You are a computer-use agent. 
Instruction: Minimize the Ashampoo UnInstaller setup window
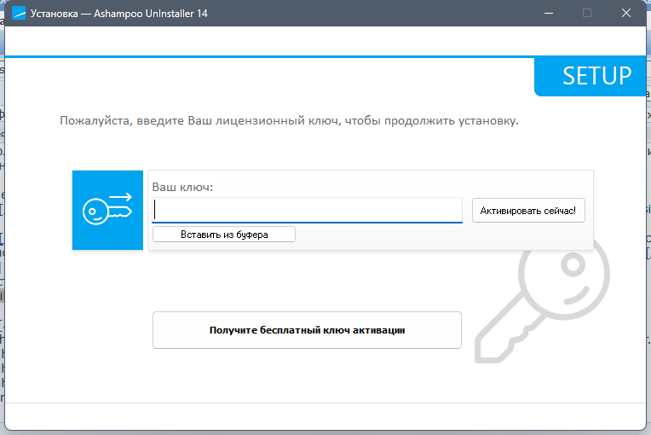[549, 14]
